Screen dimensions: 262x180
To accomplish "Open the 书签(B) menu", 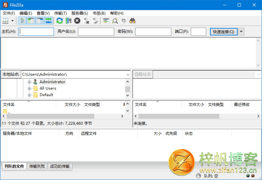I will (99, 13).
